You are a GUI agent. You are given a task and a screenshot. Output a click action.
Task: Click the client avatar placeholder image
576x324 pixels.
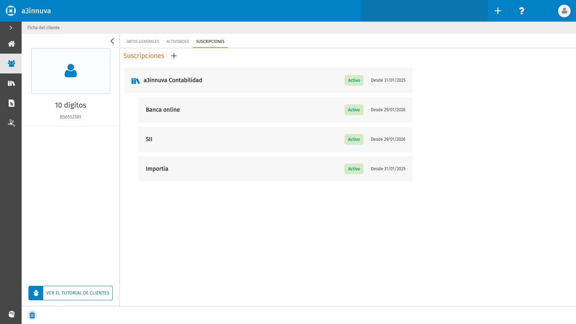[x=71, y=71]
